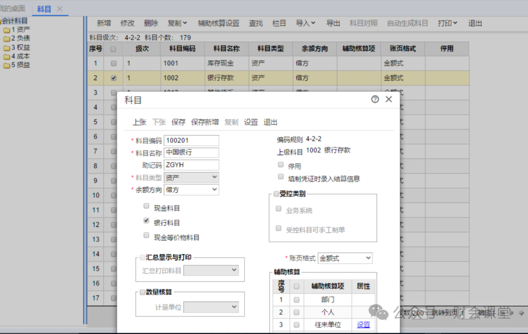Viewport: 528px width, 334px height.
Task: Open the 导入 toolbar dropdown menu
Action: 306,23
